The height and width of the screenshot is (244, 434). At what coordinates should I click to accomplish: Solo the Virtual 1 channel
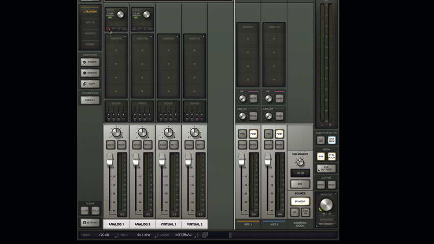pyautogui.click(x=163, y=145)
